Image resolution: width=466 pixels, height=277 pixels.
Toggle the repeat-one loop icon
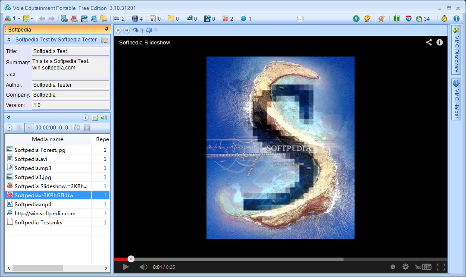point(77,128)
